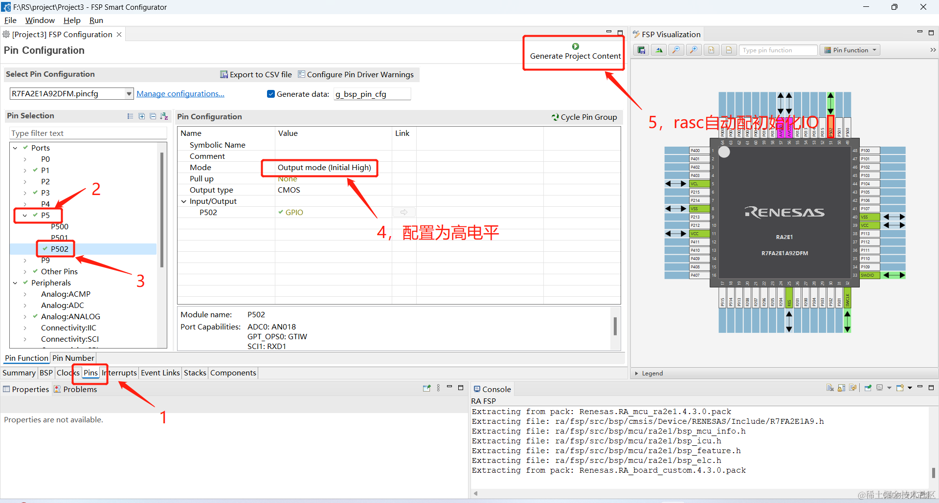Pin the Console view
Image resolution: width=939 pixels, height=503 pixels.
coord(868,388)
